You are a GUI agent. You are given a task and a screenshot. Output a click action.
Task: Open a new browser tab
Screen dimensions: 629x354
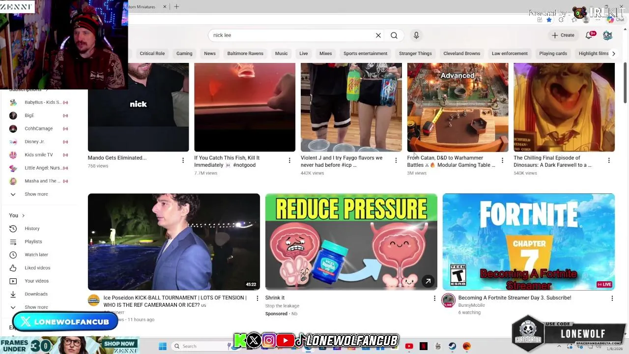176,6
